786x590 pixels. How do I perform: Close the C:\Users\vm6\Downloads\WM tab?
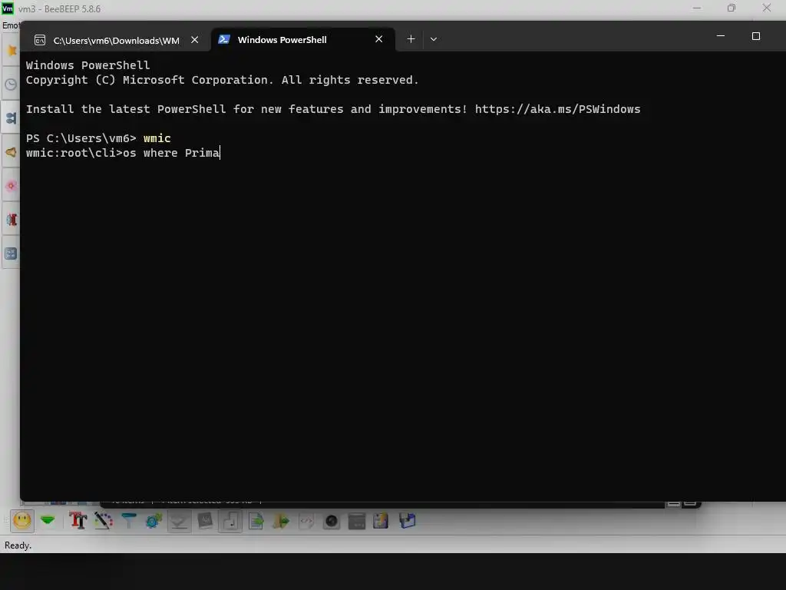194,40
